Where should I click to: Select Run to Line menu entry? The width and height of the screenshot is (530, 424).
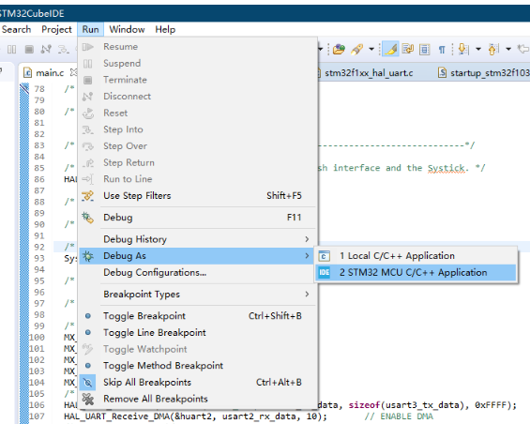[x=197, y=179]
